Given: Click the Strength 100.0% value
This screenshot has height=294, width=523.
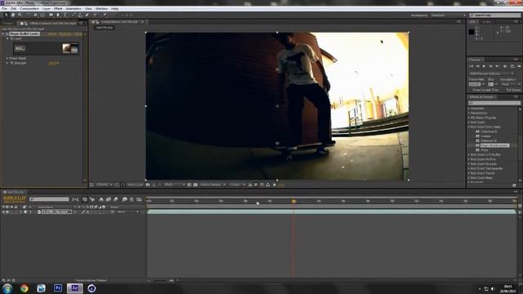Looking at the screenshot, I should click(54, 63).
